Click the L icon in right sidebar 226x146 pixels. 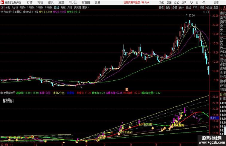[x=221, y=8]
